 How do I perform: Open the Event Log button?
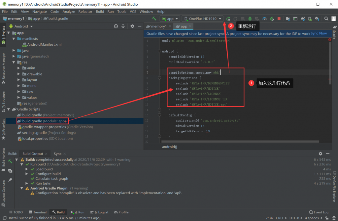click(x=319, y=212)
